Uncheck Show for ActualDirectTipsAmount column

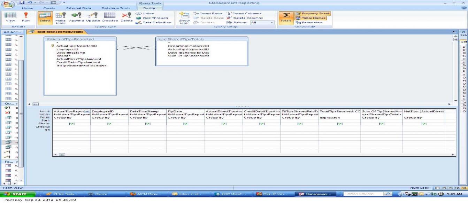223,124
